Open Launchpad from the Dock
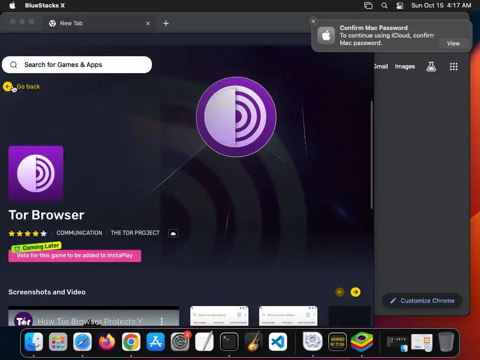Viewport: 480px width, 360px height. [x=58, y=342]
